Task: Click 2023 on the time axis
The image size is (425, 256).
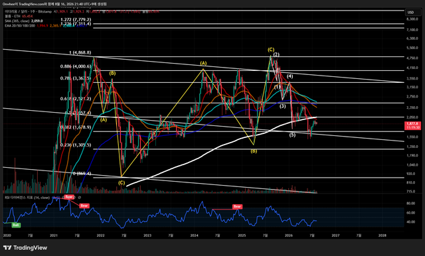Action: (x=147, y=235)
